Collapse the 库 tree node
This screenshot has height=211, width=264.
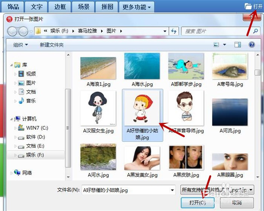click(x=11, y=65)
